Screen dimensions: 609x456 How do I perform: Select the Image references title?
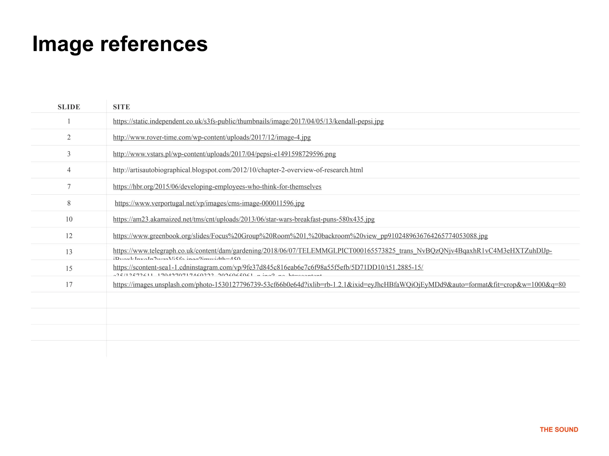coord(120,44)
